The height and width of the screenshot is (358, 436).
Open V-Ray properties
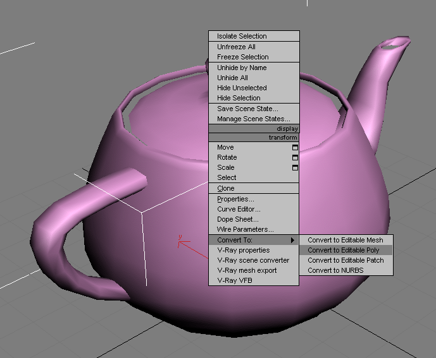tap(254, 250)
